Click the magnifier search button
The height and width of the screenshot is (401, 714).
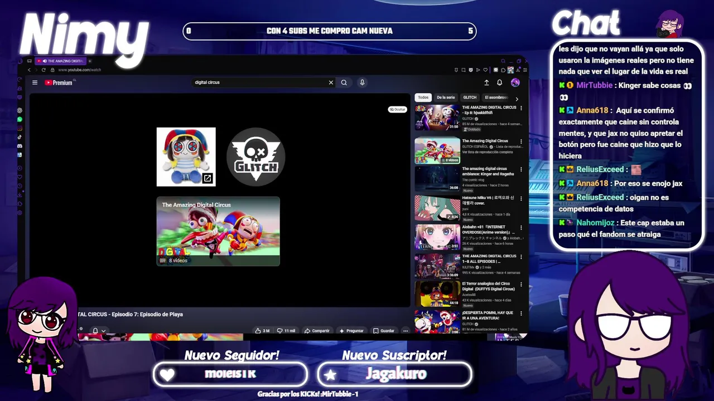click(344, 82)
